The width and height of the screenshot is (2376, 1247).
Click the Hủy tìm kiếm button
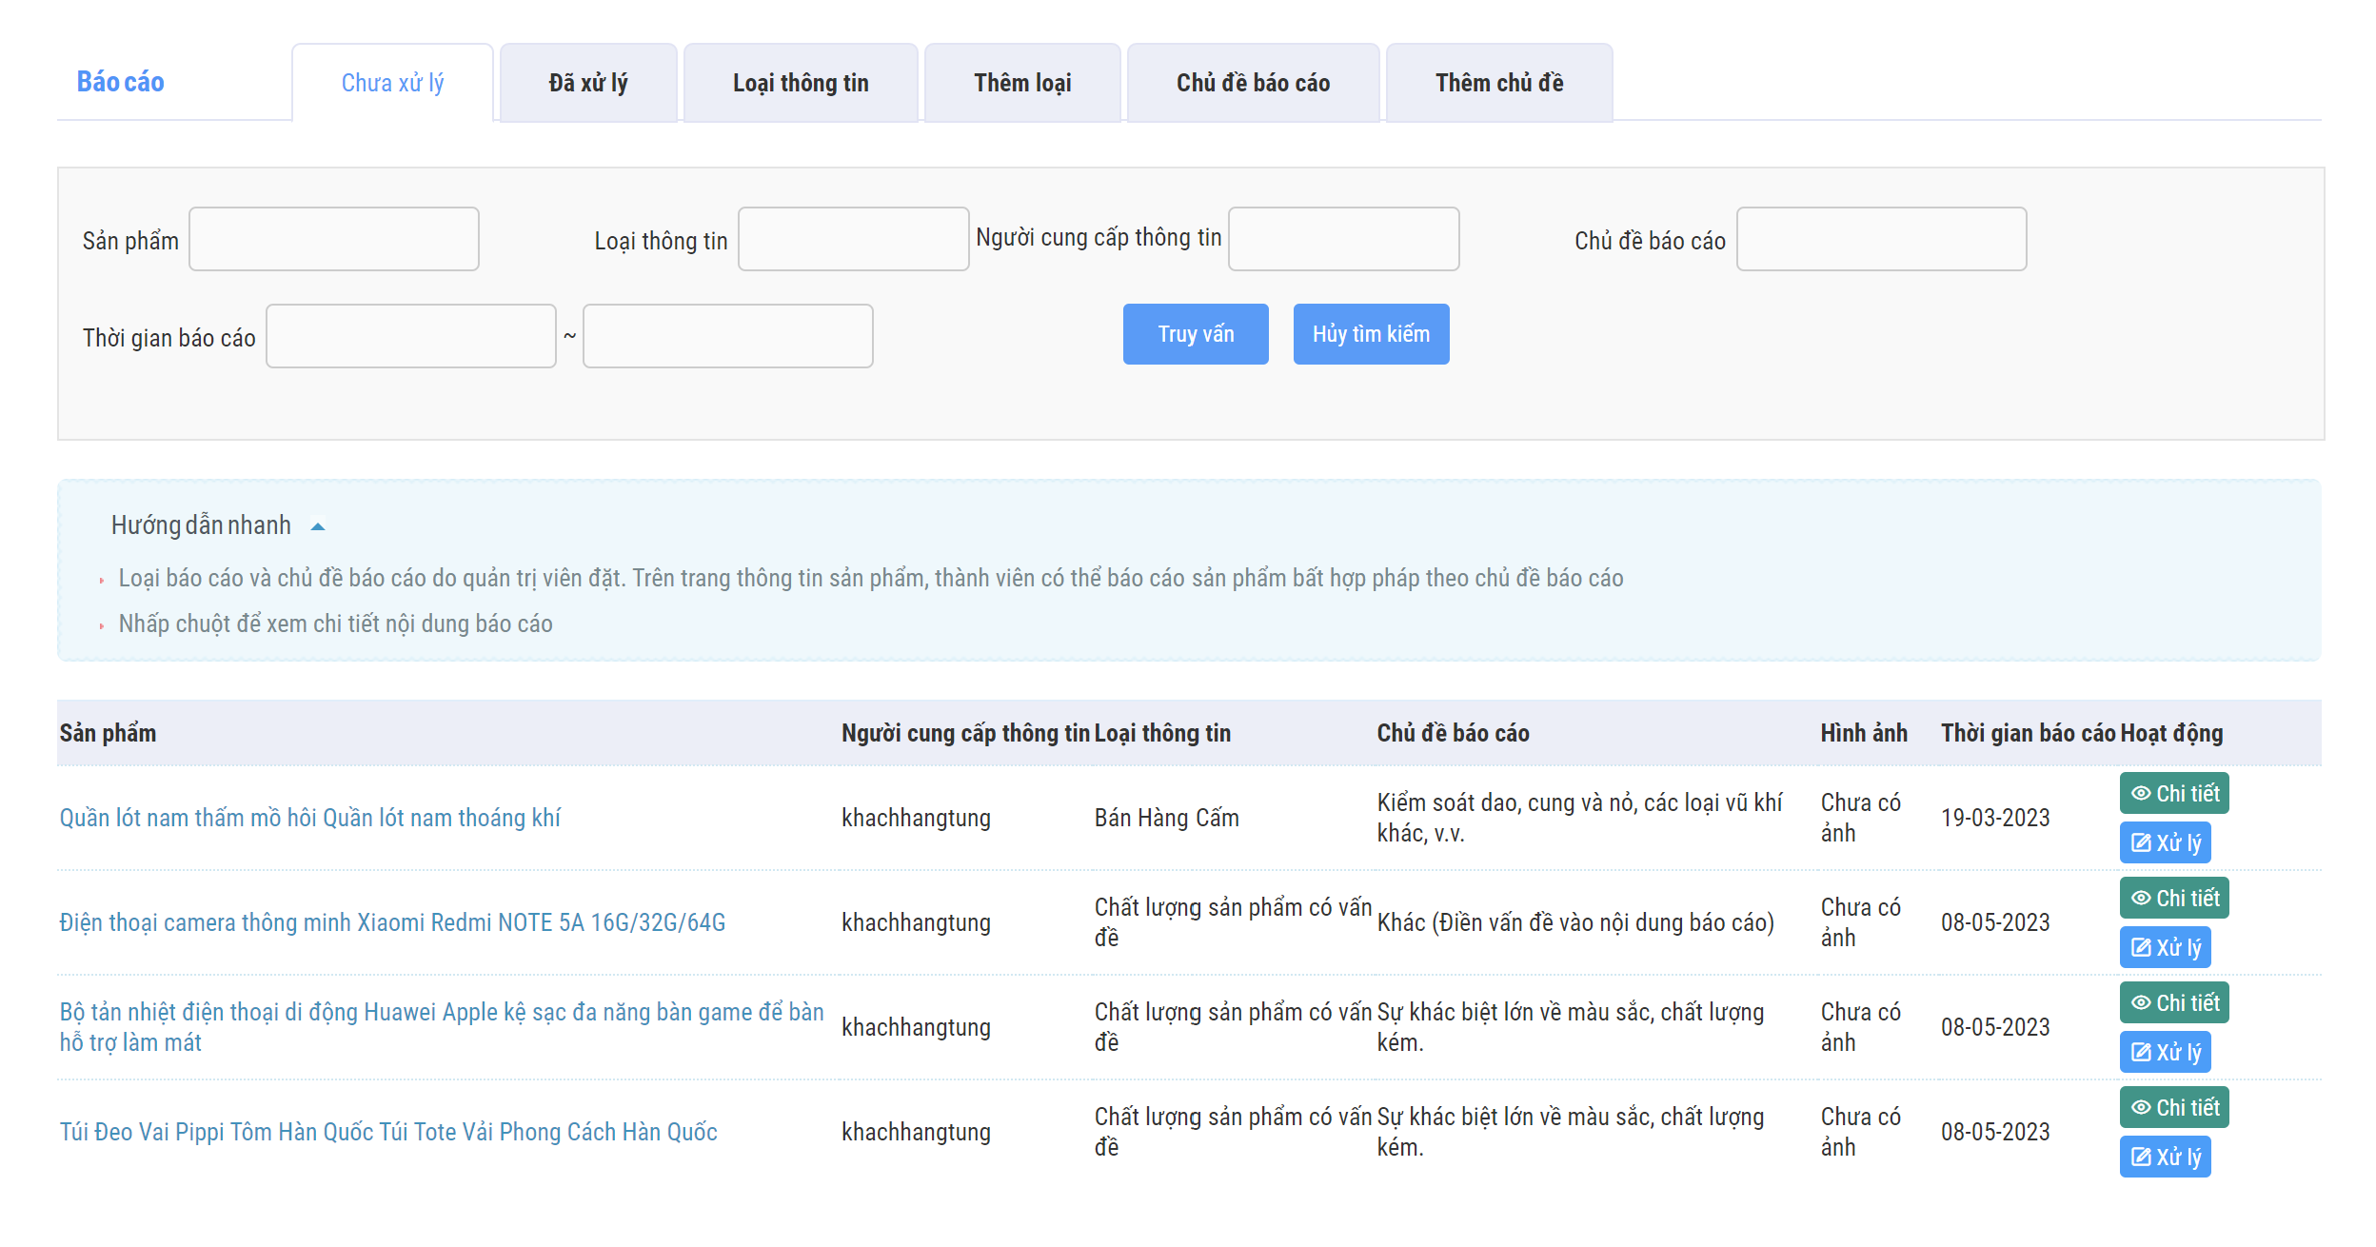1370,334
